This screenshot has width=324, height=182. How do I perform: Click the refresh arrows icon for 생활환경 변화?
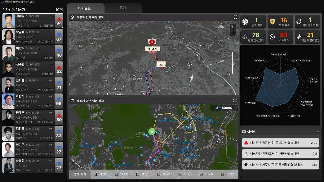[x=299, y=22]
